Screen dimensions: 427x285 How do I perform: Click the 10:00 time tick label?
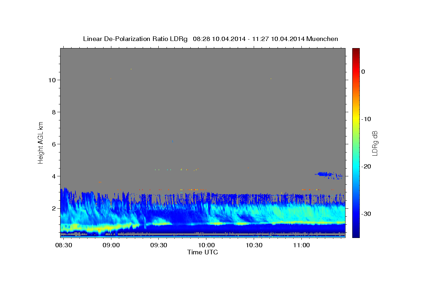pos(206,245)
